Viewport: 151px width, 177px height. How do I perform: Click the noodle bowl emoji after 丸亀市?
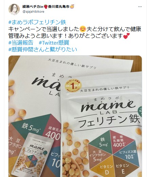(72, 7)
